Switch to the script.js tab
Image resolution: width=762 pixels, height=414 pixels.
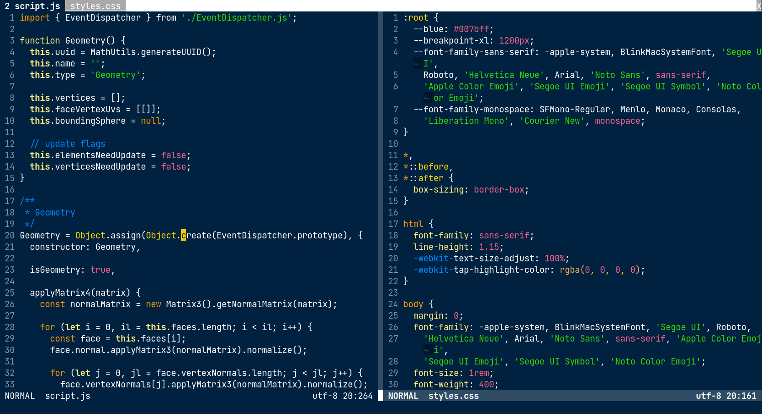pos(32,6)
